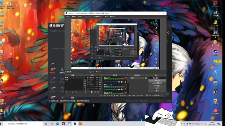Open Task View in the taskbar
The image size is (225, 126).
click(52, 123)
